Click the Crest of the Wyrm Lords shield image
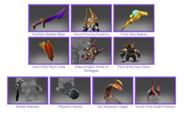The width and height of the screenshot is (185, 113). pyautogui.click(x=49, y=51)
